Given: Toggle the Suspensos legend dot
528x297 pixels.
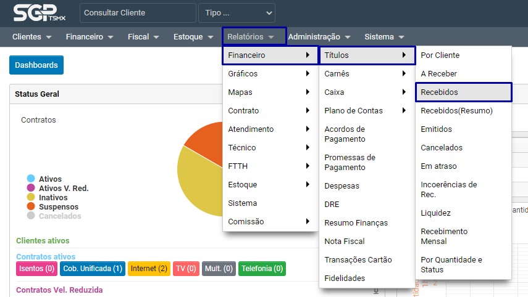Looking at the screenshot, I should coord(31,207).
